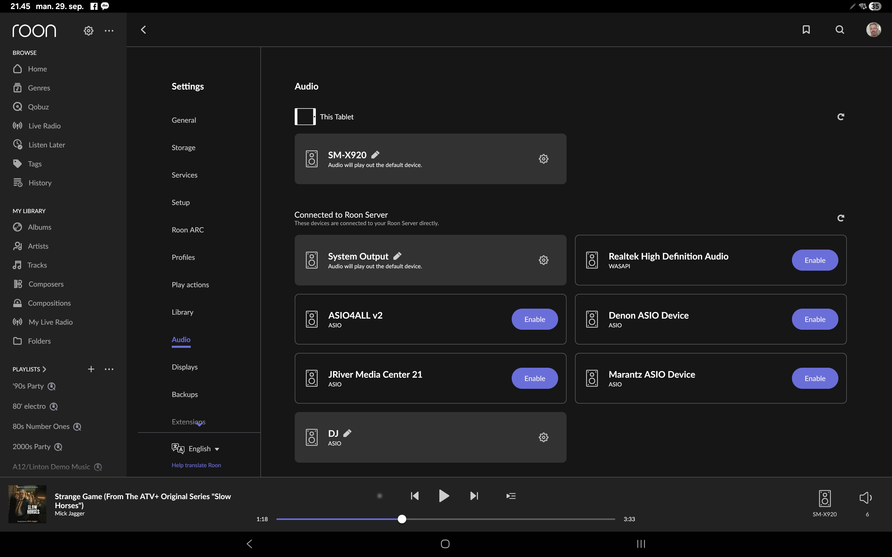Viewport: 892px width, 557px height.
Task: Edit the SM-X920 zone name with the pencil
Action: [x=375, y=155]
